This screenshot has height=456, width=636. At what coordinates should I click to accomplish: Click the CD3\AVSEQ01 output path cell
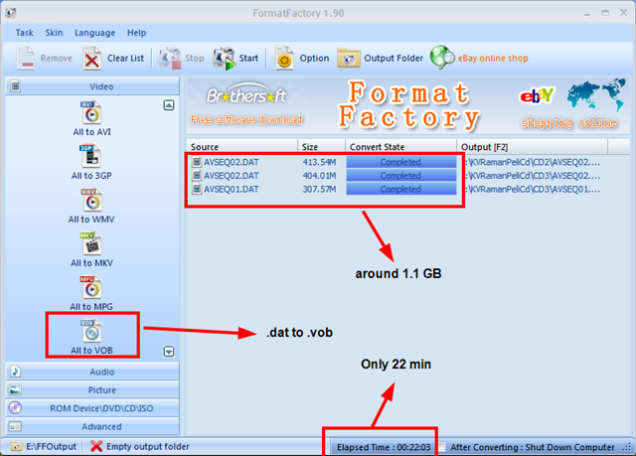(x=533, y=189)
